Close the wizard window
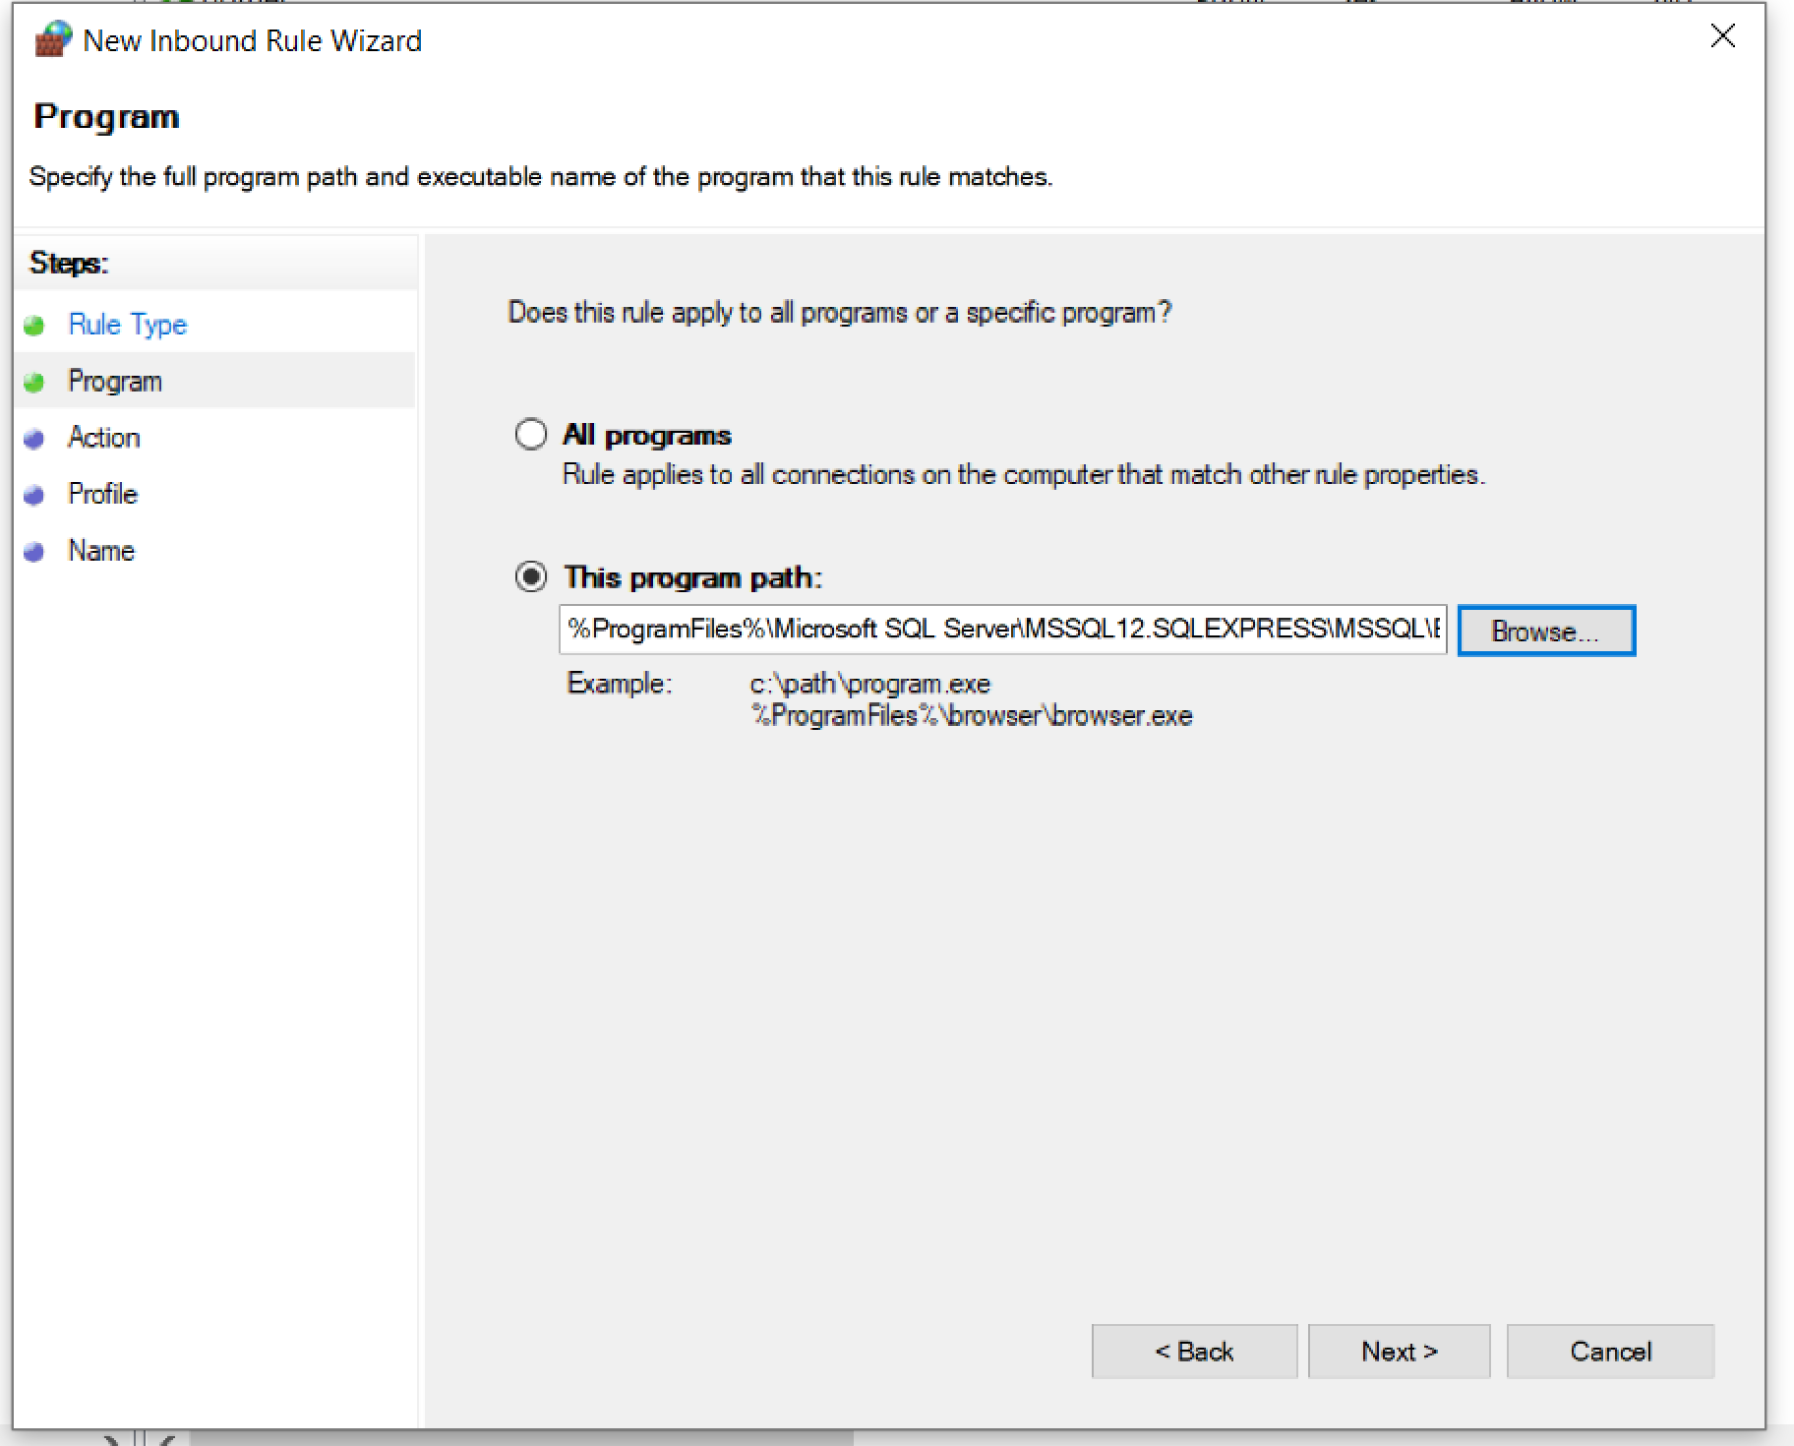 [1724, 37]
